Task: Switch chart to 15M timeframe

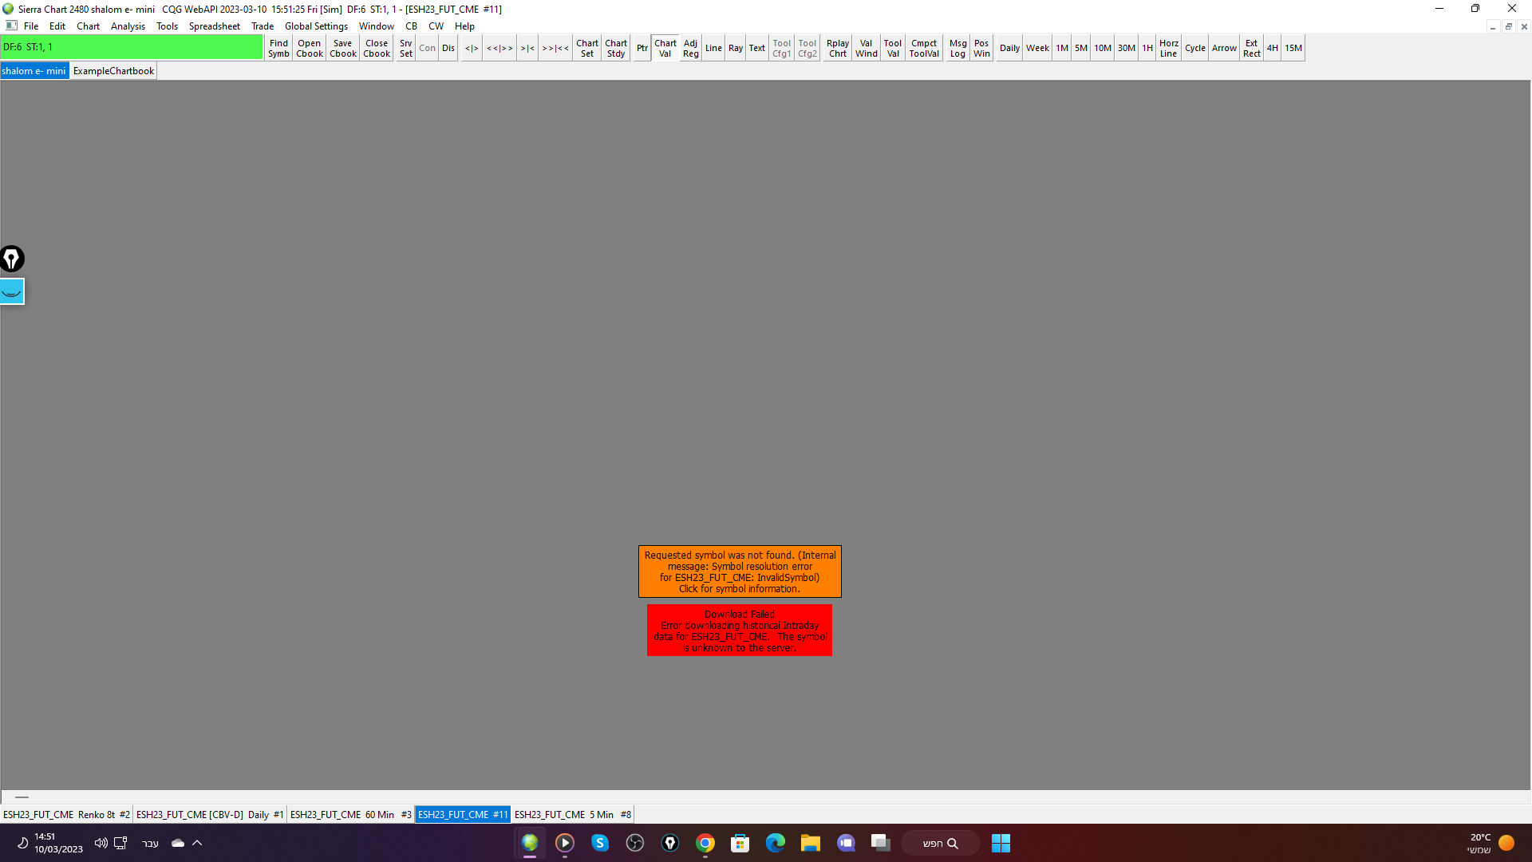Action: 1293,48
